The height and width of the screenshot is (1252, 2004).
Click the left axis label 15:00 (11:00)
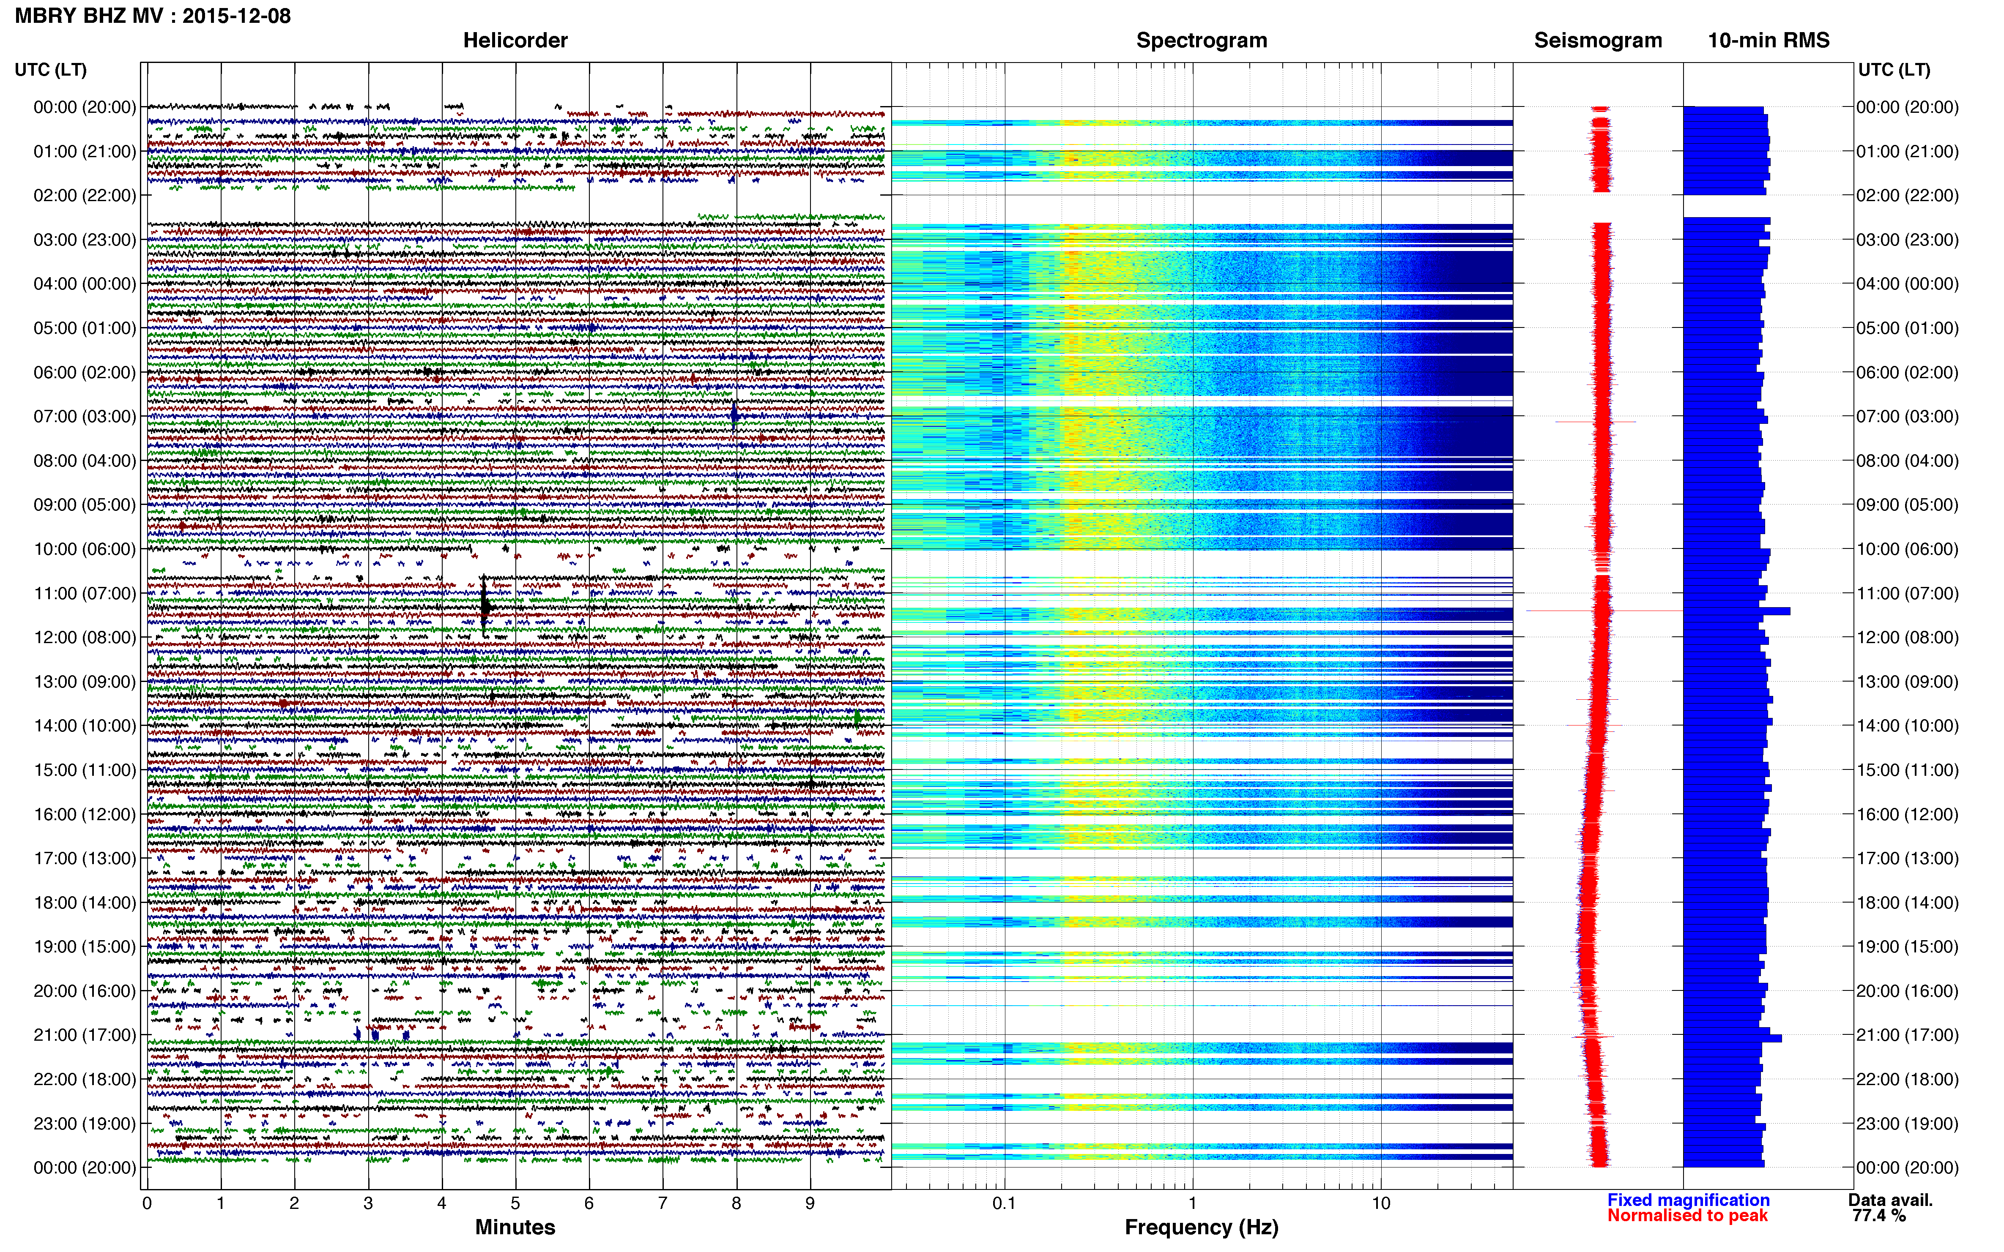point(85,770)
